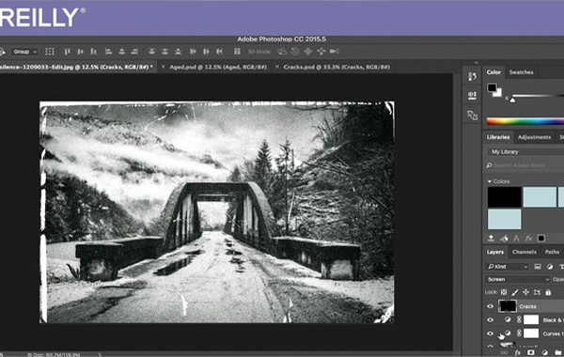Select 3D Rotate mode icon

click(x=282, y=52)
